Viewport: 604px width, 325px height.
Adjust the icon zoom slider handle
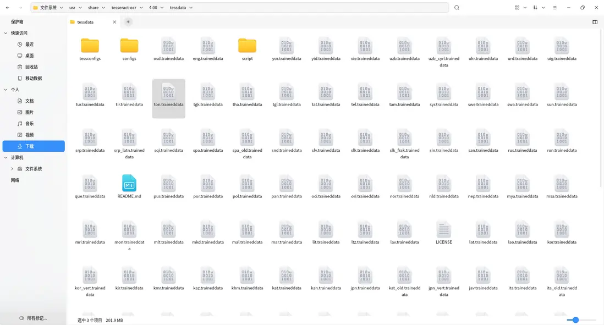(x=575, y=320)
